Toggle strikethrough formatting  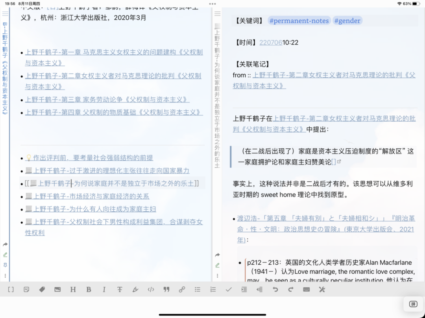pyautogui.click(x=120, y=290)
